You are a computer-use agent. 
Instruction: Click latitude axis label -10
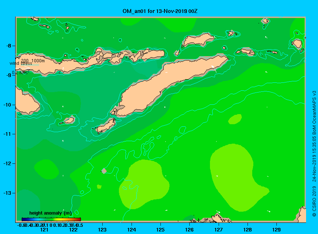pos(7,105)
